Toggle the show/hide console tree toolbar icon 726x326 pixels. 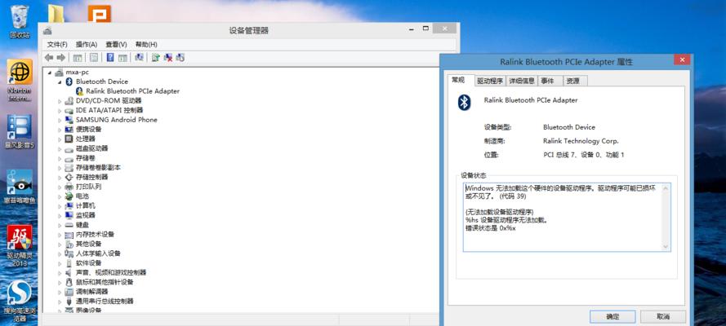(x=78, y=58)
